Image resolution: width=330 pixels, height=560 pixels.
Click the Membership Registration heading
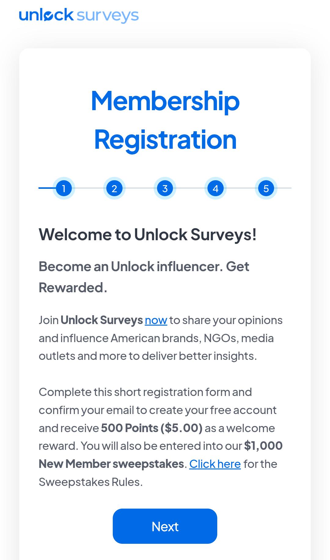click(165, 119)
